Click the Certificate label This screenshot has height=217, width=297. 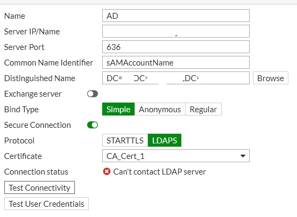click(23, 156)
